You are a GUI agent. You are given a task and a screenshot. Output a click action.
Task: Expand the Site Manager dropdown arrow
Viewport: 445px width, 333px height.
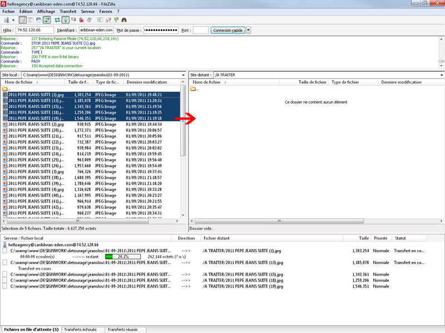[x=13, y=20]
